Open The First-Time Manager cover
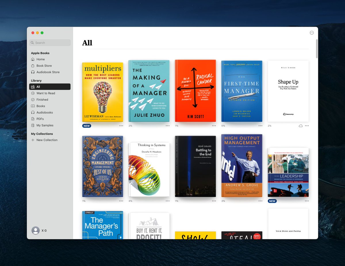 point(242,91)
